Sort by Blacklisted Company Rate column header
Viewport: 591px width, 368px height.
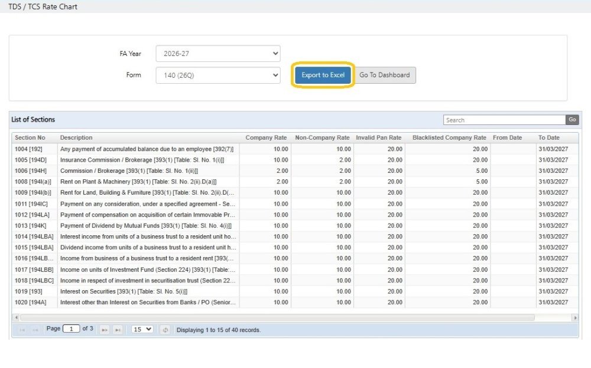[449, 138]
